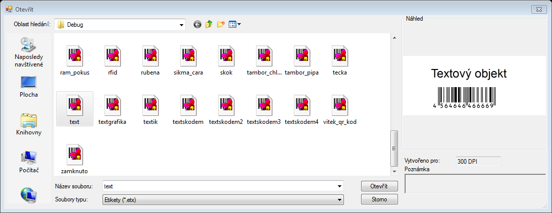Go up one folder level

tap(209, 24)
